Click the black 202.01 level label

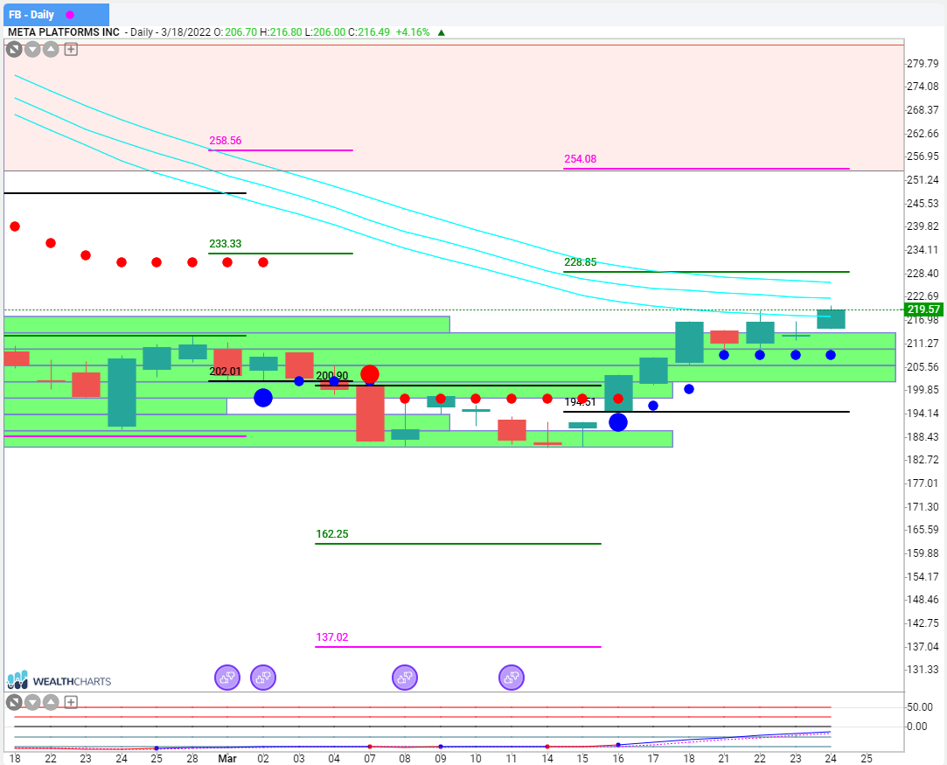pos(226,371)
